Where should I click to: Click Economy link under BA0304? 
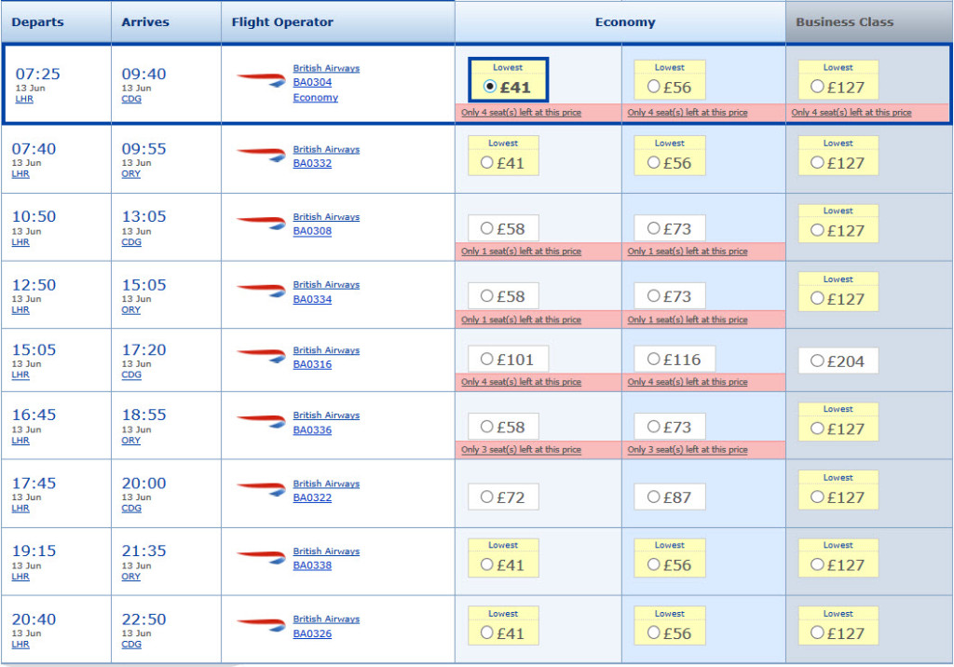315,98
